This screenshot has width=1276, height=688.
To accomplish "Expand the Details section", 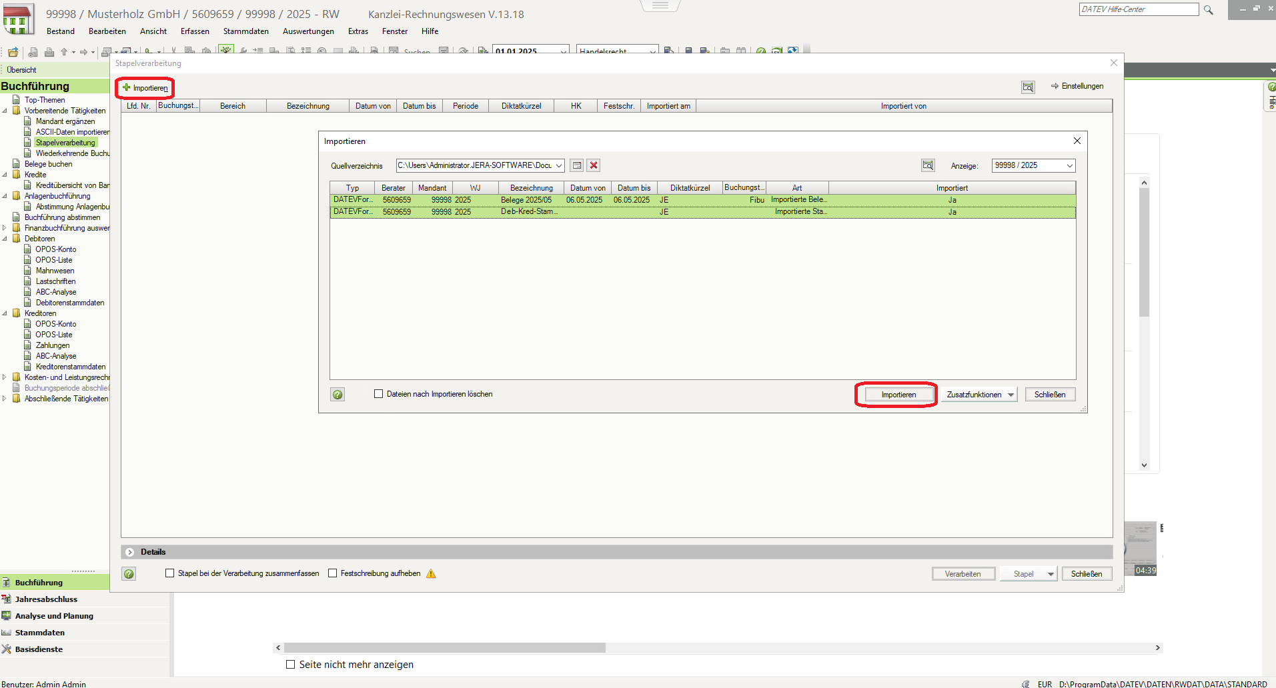I will point(130,552).
